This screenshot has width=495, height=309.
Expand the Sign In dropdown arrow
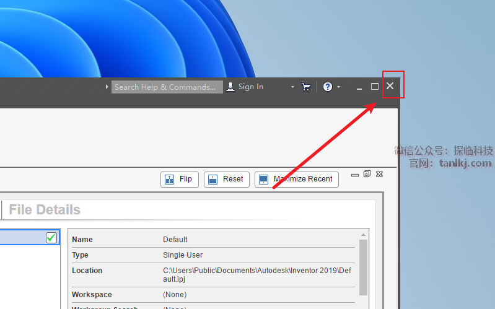point(293,87)
